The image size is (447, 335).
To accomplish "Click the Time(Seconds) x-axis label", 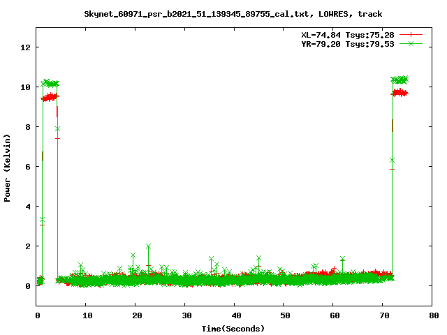I will (233, 328).
